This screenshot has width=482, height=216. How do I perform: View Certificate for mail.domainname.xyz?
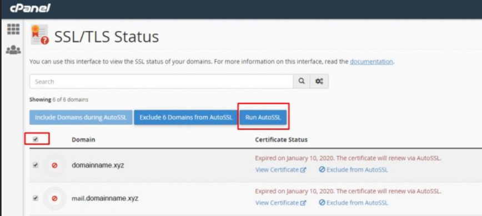point(280,203)
